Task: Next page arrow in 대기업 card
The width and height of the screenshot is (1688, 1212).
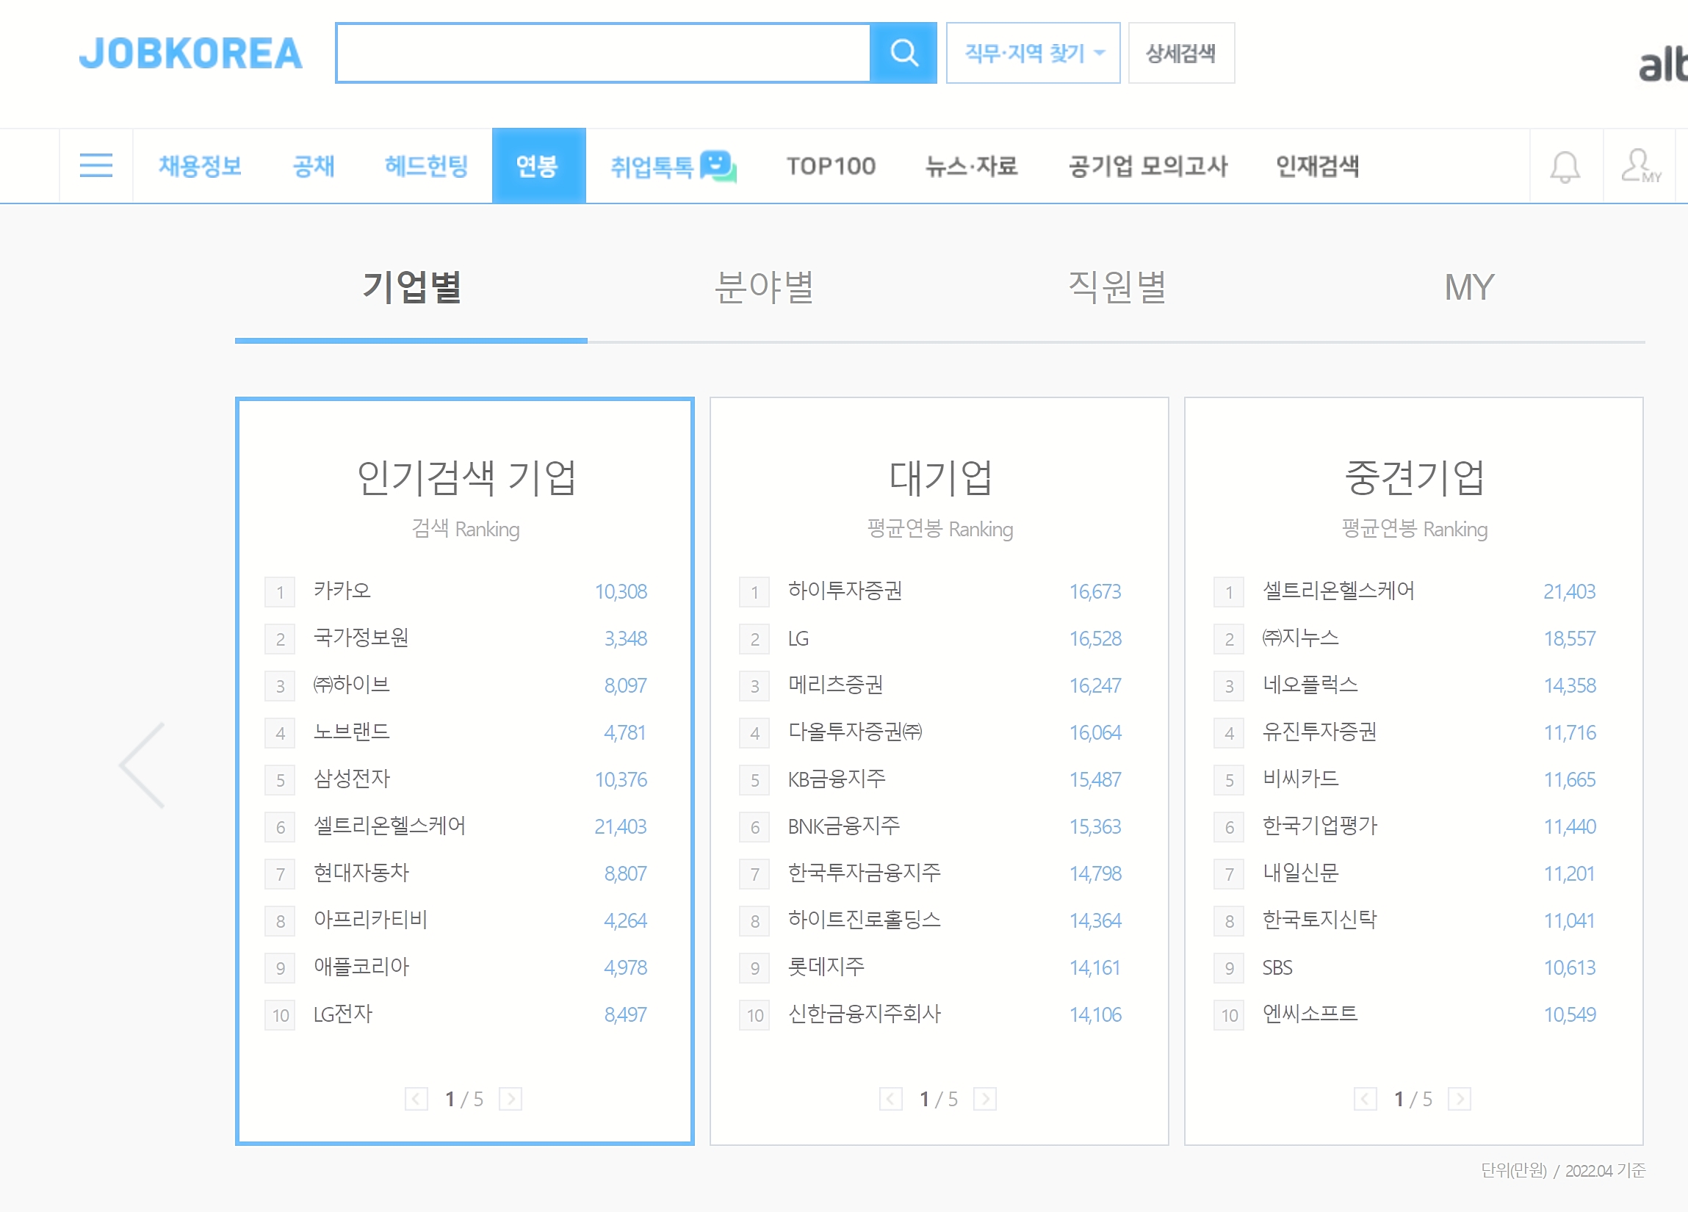Action: pos(984,1099)
